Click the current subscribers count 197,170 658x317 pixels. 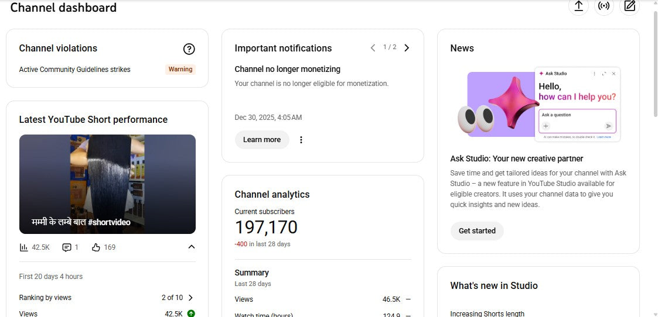pos(266,228)
